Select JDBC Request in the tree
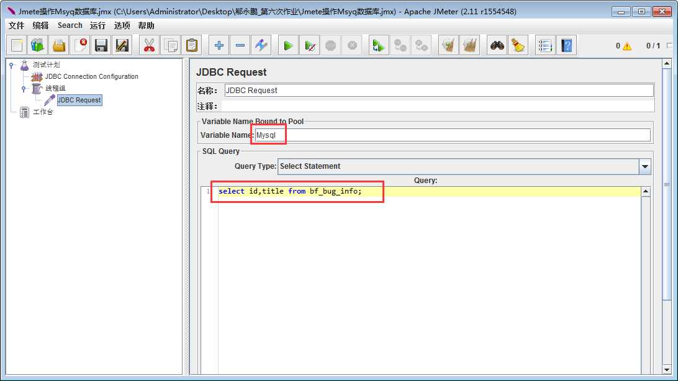Screen dimensions: 678x381 (79, 101)
